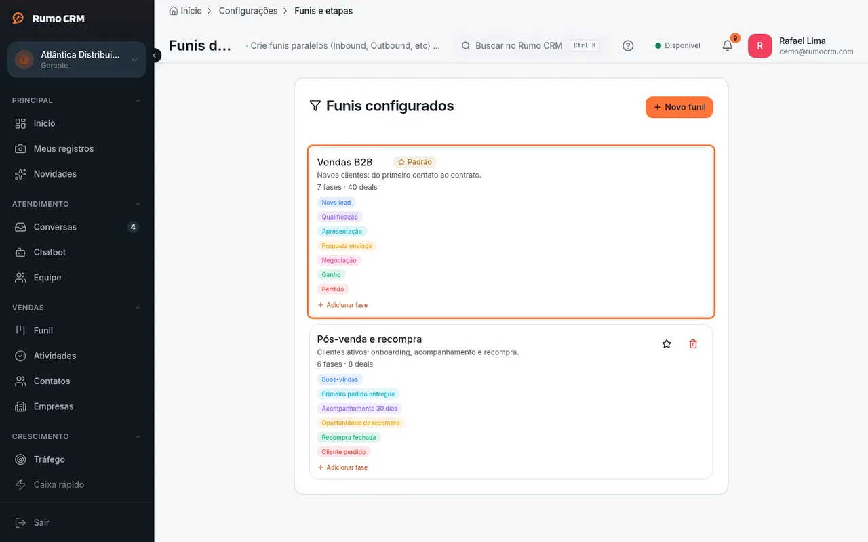
Task: Select the Qualificação phase tag
Action: (x=340, y=217)
